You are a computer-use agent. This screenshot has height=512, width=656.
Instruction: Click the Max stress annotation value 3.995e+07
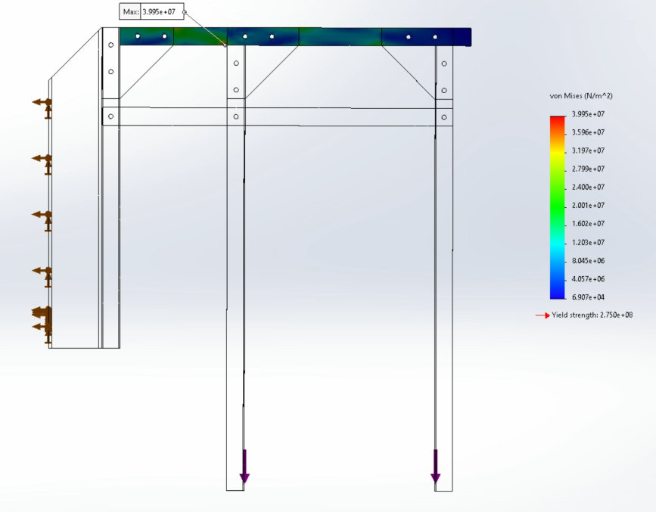point(159,11)
